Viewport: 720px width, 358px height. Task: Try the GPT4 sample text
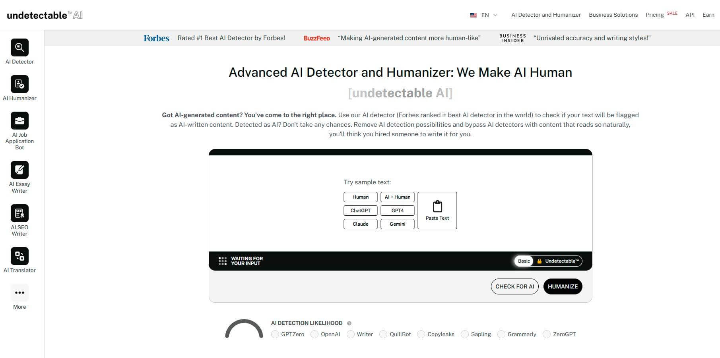click(398, 211)
